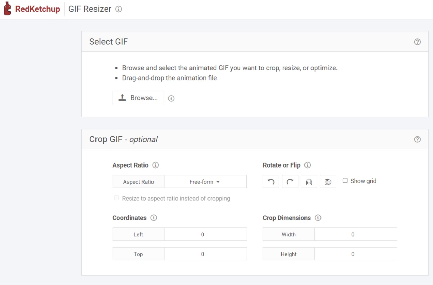Open the Free-form aspect ratio dropdown

click(x=205, y=181)
